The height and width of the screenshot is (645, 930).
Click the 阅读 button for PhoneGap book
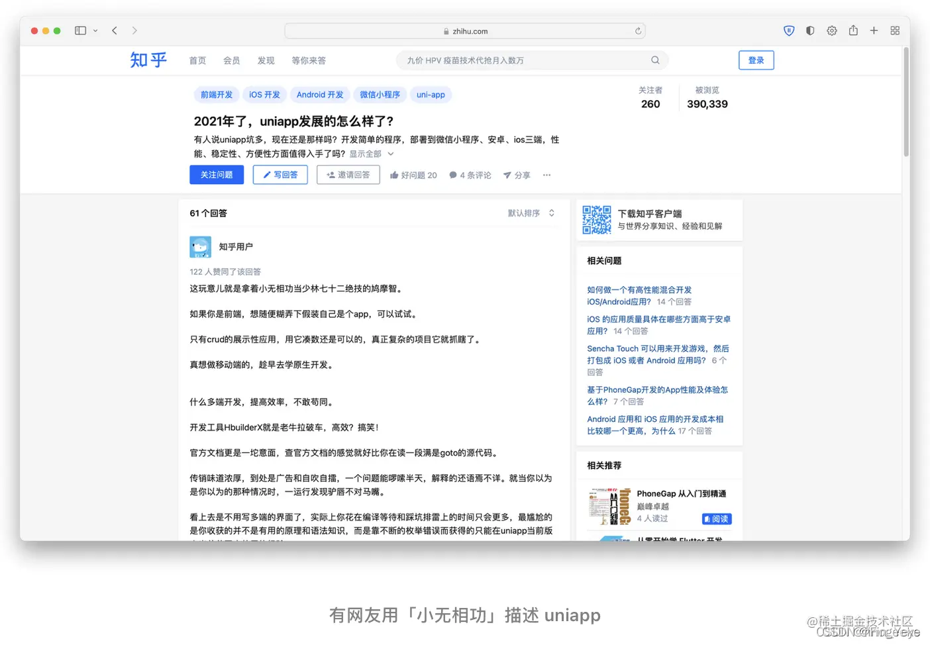(717, 519)
